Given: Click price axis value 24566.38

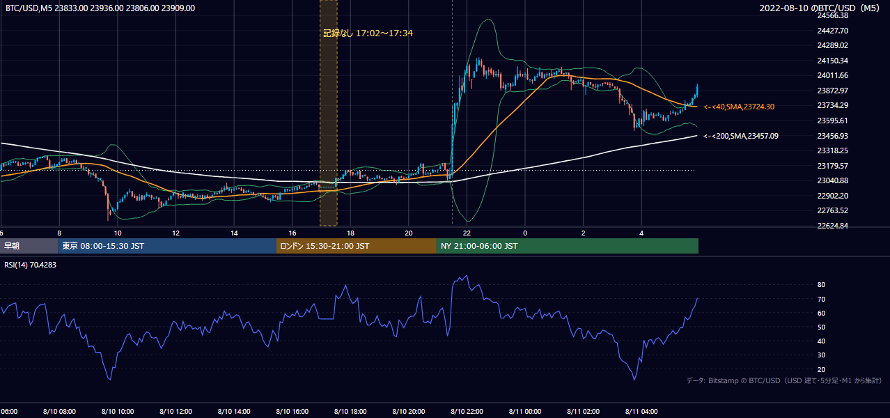Looking at the screenshot, I should [x=833, y=15].
